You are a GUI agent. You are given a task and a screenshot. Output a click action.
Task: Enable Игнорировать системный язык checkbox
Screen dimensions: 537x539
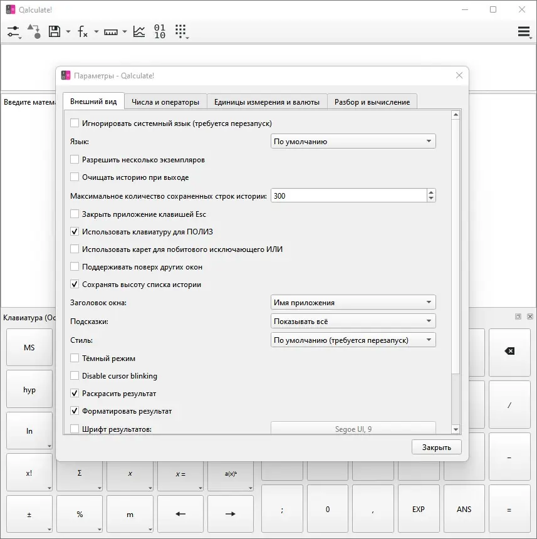point(74,123)
